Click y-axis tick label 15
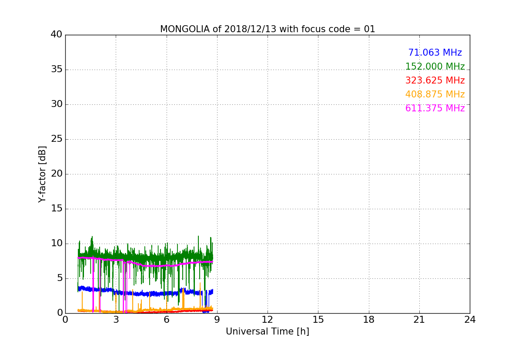522x348 pixels. pos(57,209)
